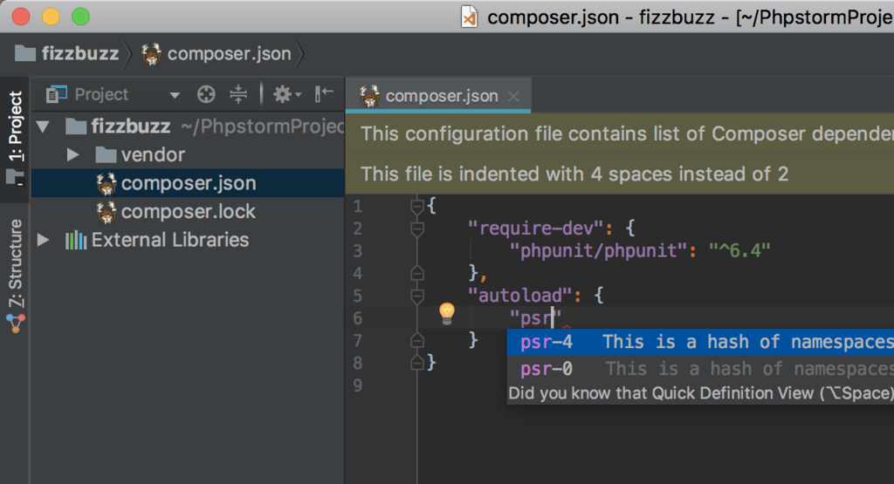Click the Collapse All icon
Screen dimensions: 894x484
238,94
